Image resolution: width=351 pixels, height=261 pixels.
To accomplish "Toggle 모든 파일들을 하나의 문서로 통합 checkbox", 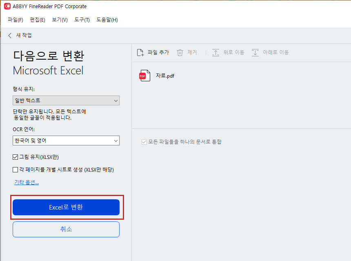I will click(144, 142).
